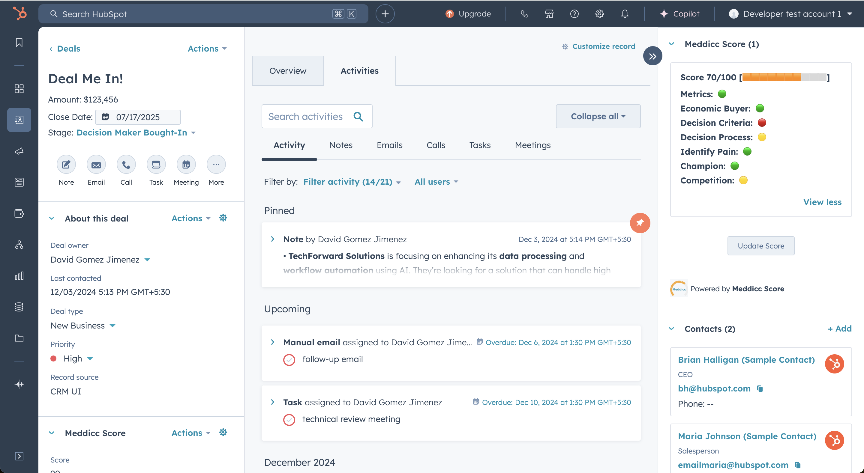Viewport: 864px width, 473px height.
Task: Open Meddicc Score section settings gear
Action: coord(223,433)
